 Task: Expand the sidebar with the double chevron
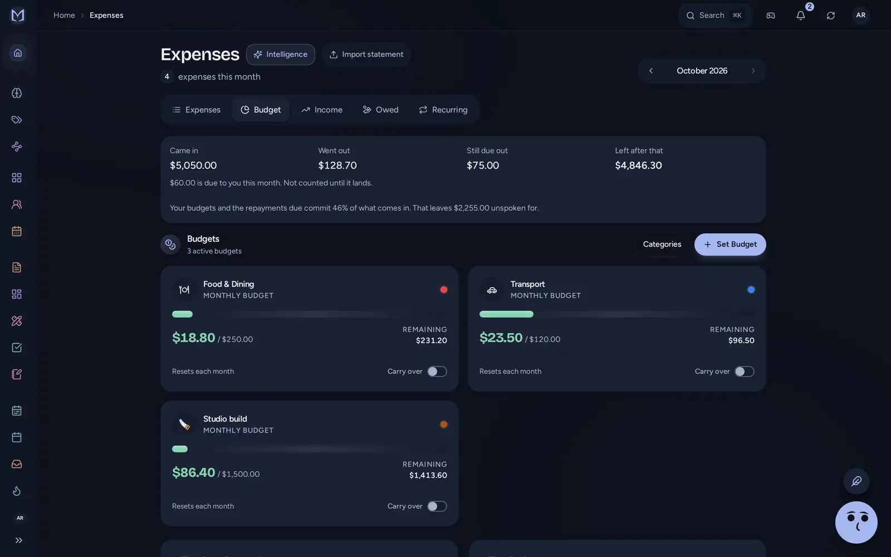coord(19,540)
